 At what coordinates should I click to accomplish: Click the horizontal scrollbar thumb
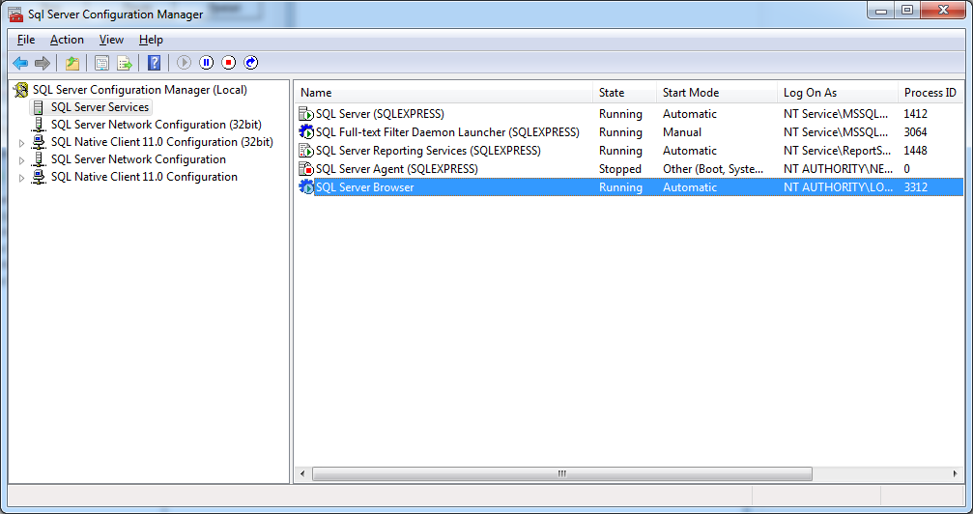tap(562, 473)
